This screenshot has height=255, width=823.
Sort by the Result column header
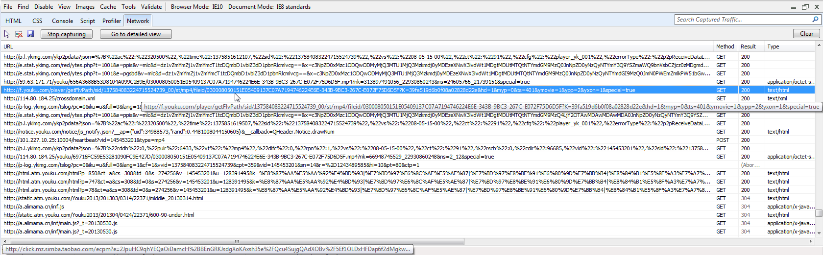751,46
